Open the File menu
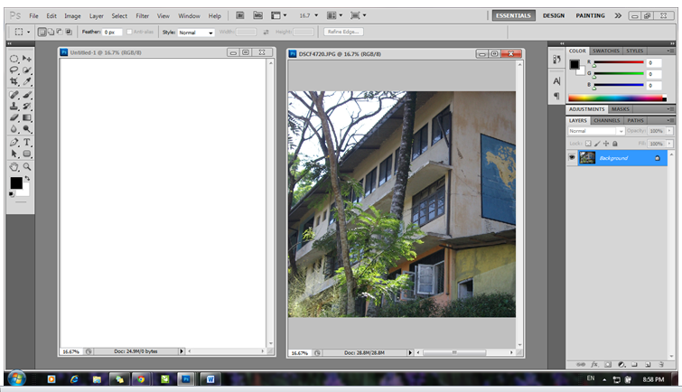 click(33, 16)
